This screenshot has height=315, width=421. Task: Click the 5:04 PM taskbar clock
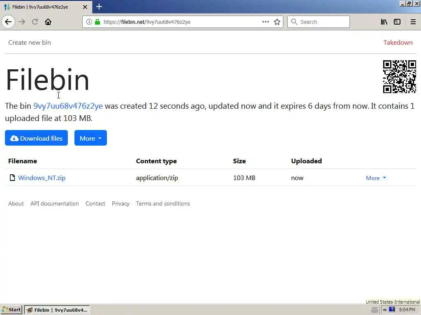pos(407,310)
